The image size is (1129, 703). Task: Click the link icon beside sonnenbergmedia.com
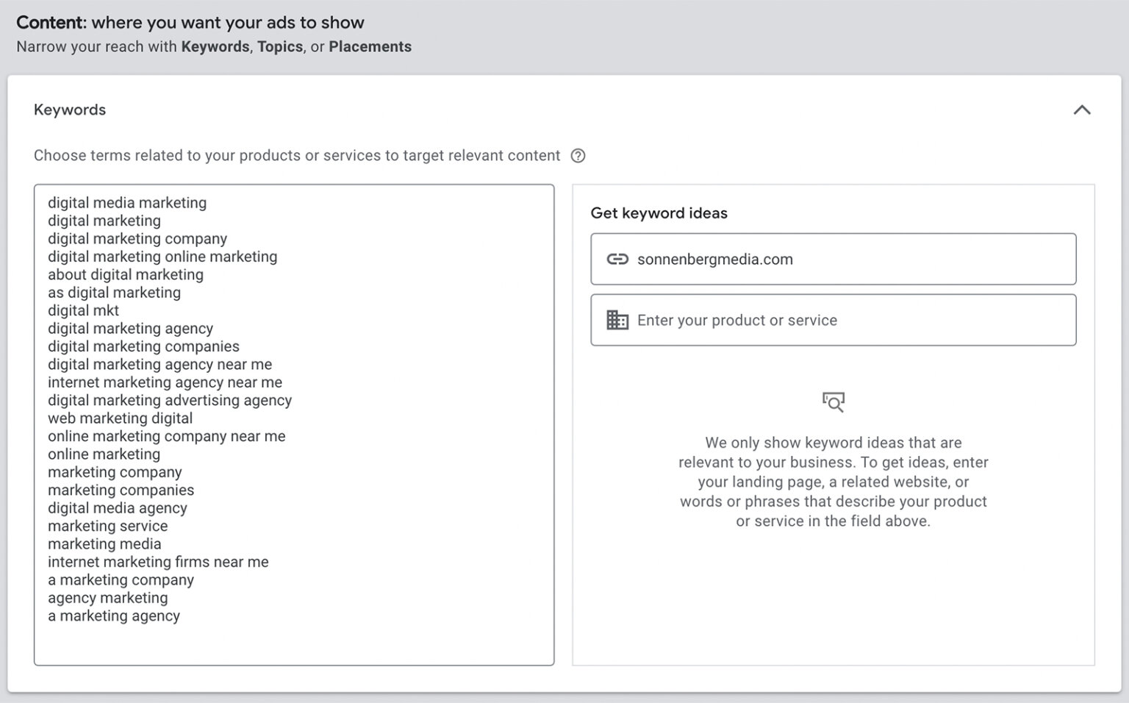point(617,259)
